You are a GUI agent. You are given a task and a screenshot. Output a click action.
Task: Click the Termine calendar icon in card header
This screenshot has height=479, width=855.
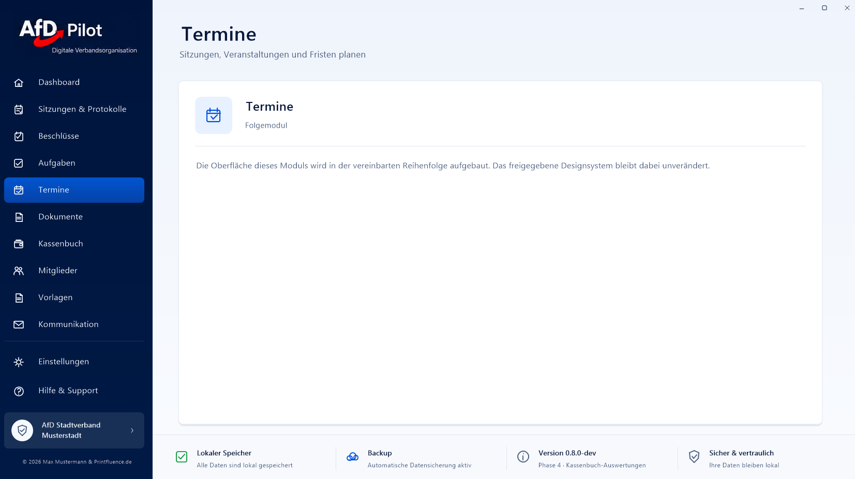pyautogui.click(x=214, y=115)
